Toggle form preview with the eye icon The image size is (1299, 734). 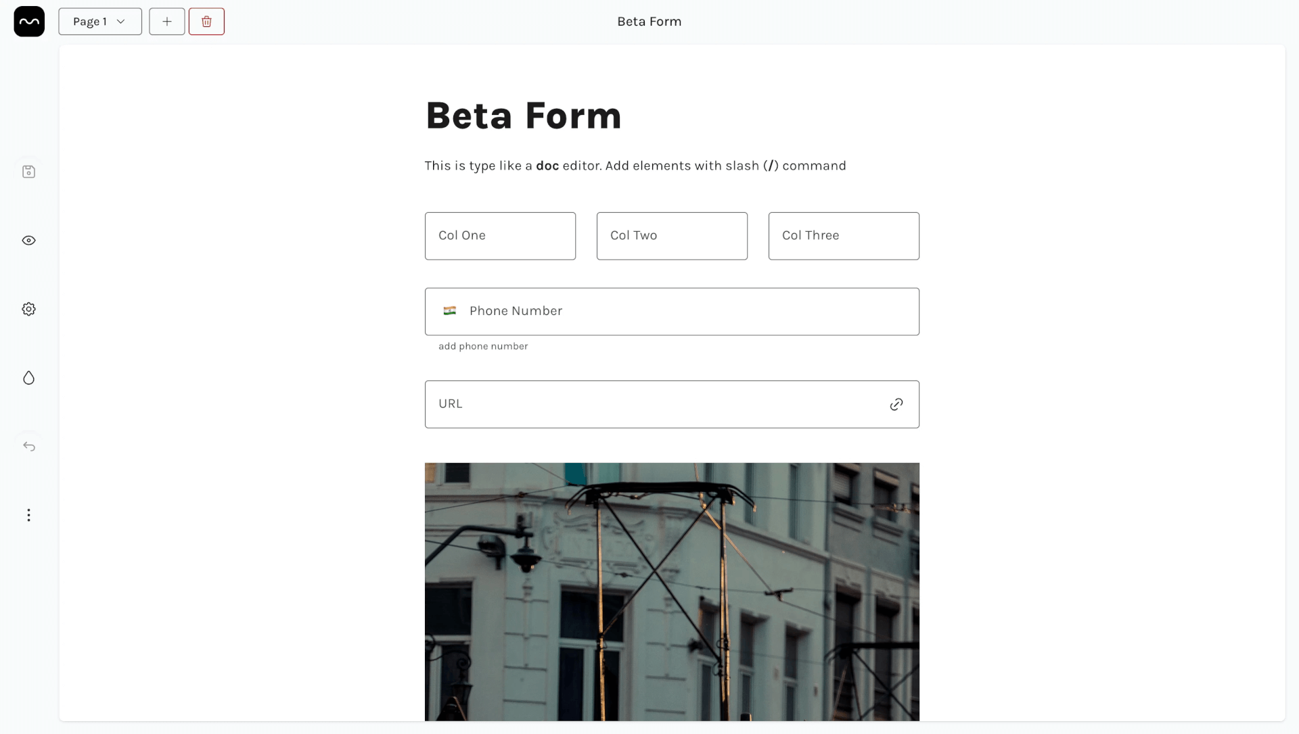point(28,241)
